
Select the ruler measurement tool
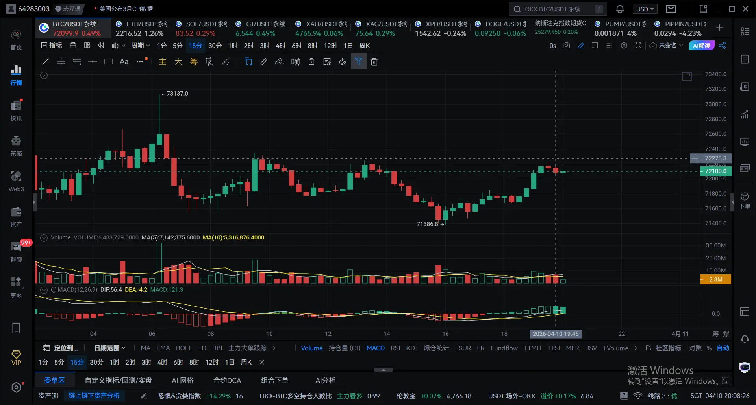[264, 62]
